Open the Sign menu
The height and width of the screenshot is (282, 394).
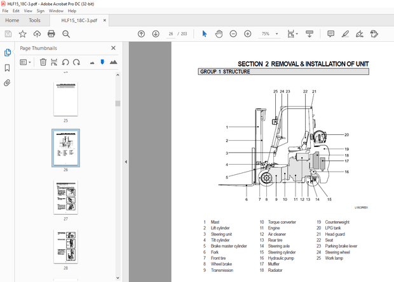41,11
